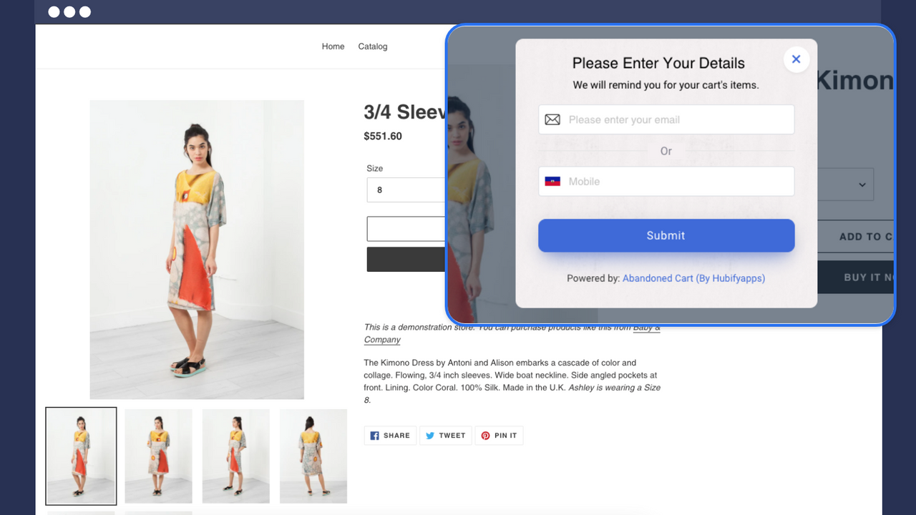
Task: Click the envelope icon in the email field
Action: point(552,119)
